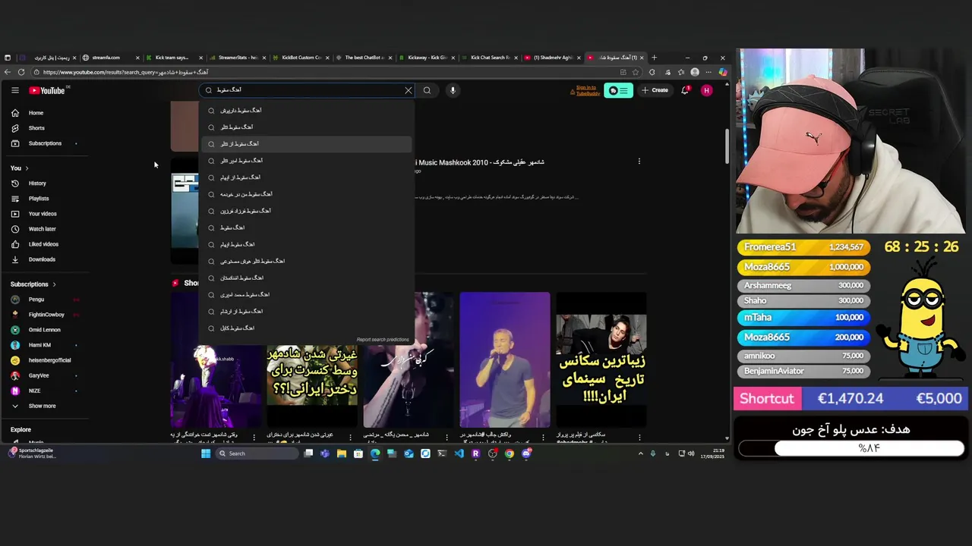Open Your videos in the sidebar
Screen dimensions: 972x546
46,214
